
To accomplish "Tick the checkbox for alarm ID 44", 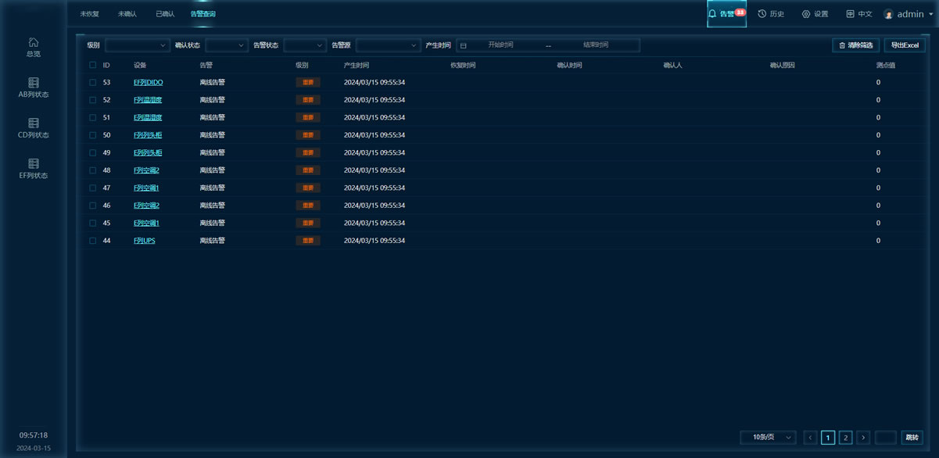I will pos(92,241).
